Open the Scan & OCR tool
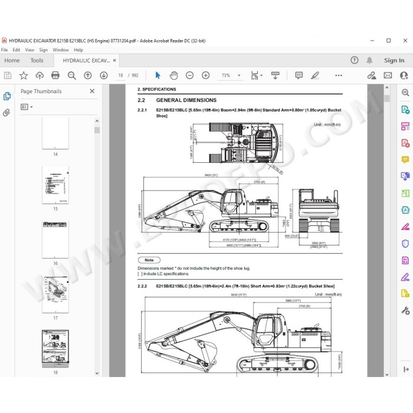 tap(405, 193)
